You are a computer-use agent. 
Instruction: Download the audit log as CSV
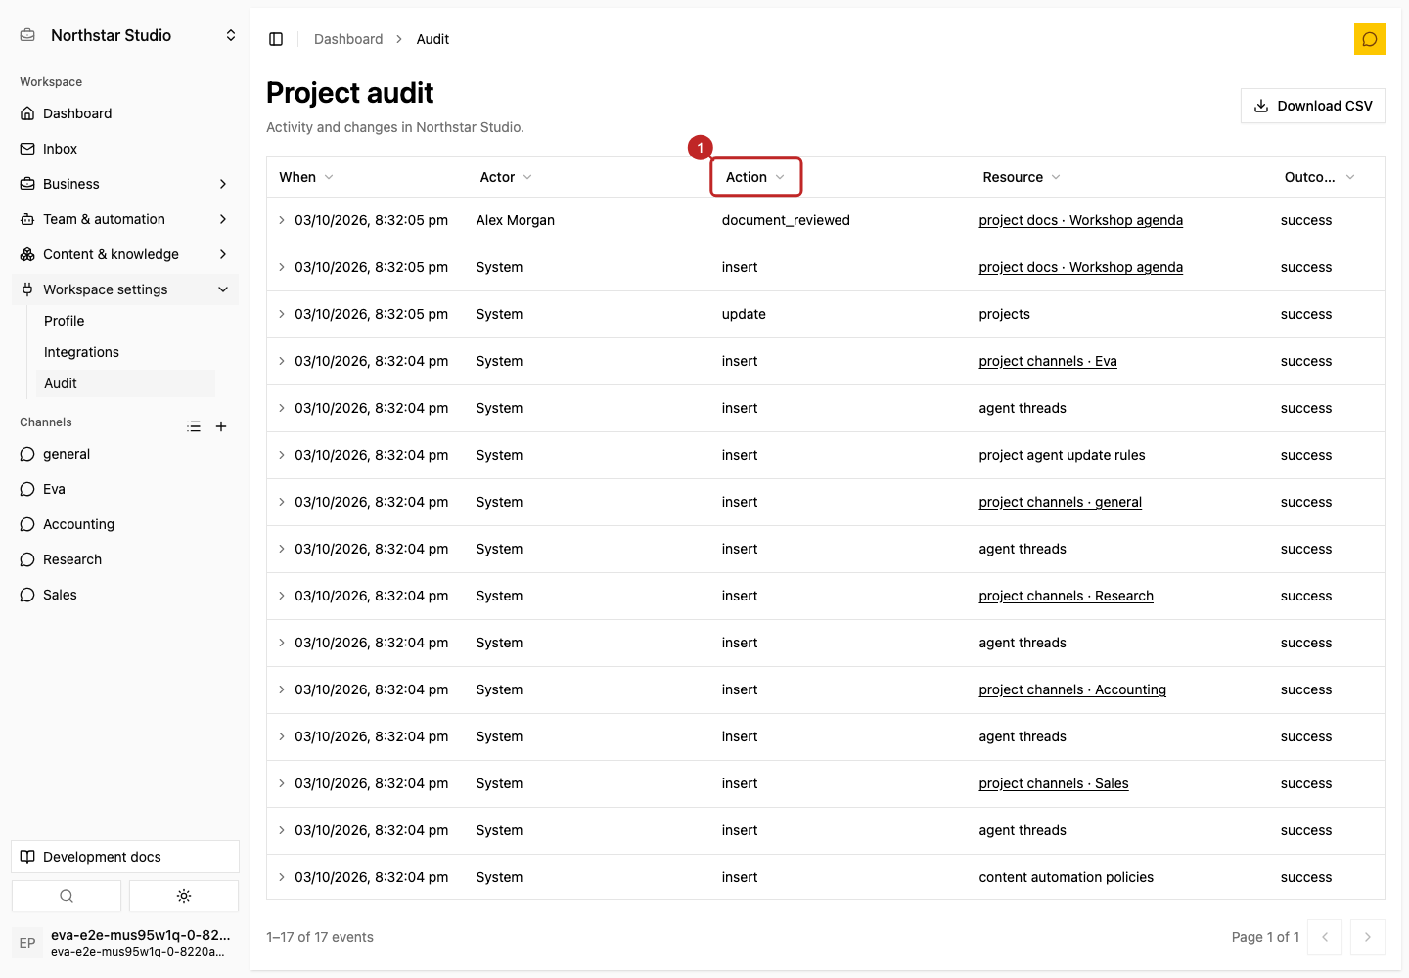1313,106
